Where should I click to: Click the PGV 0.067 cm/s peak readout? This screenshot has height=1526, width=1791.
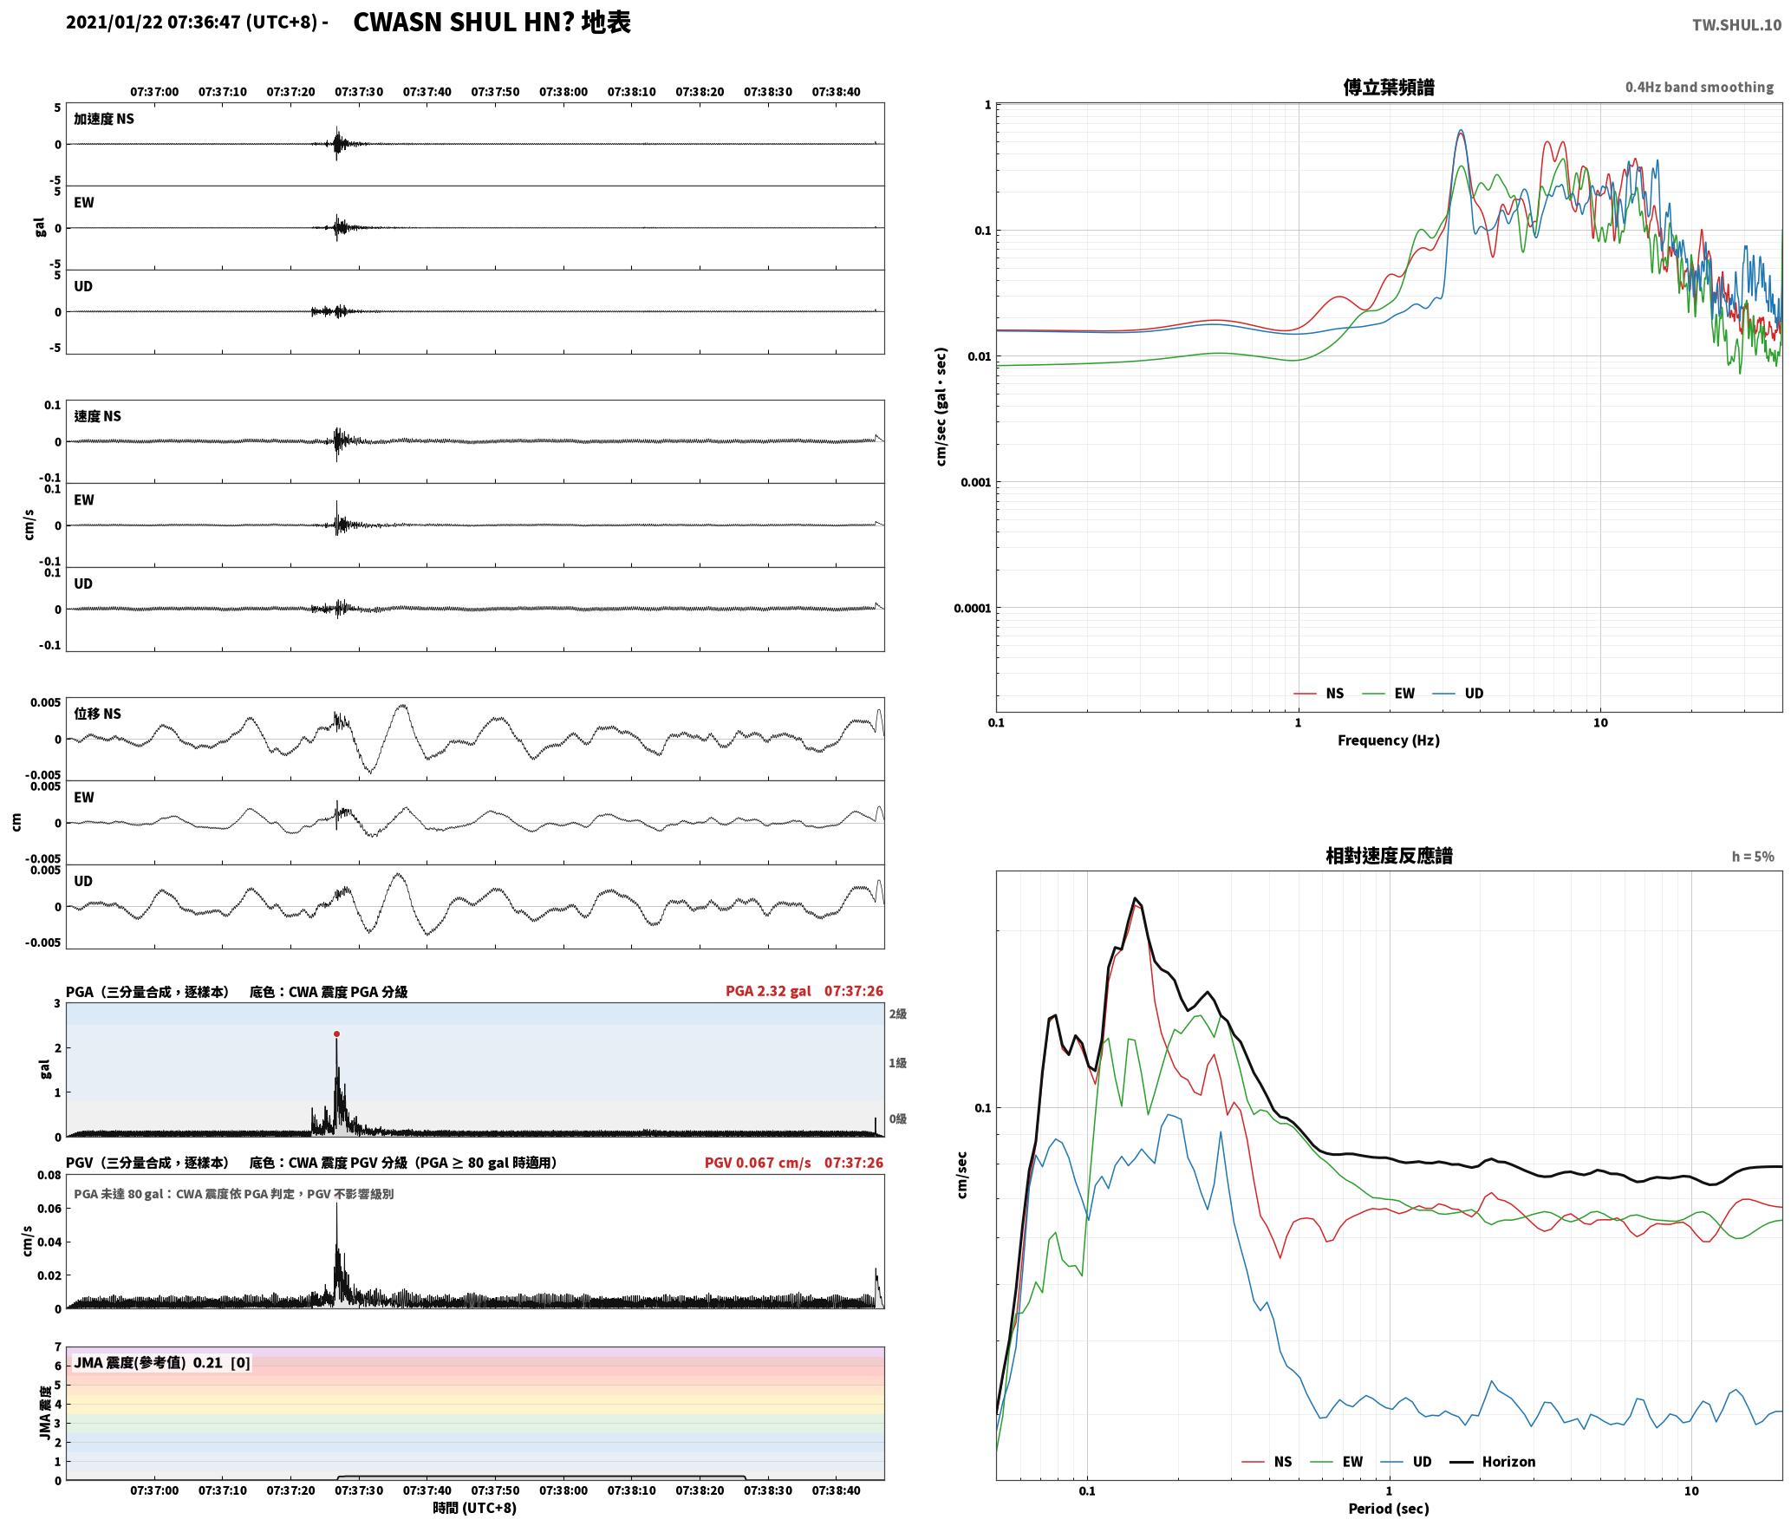point(758,1162)
